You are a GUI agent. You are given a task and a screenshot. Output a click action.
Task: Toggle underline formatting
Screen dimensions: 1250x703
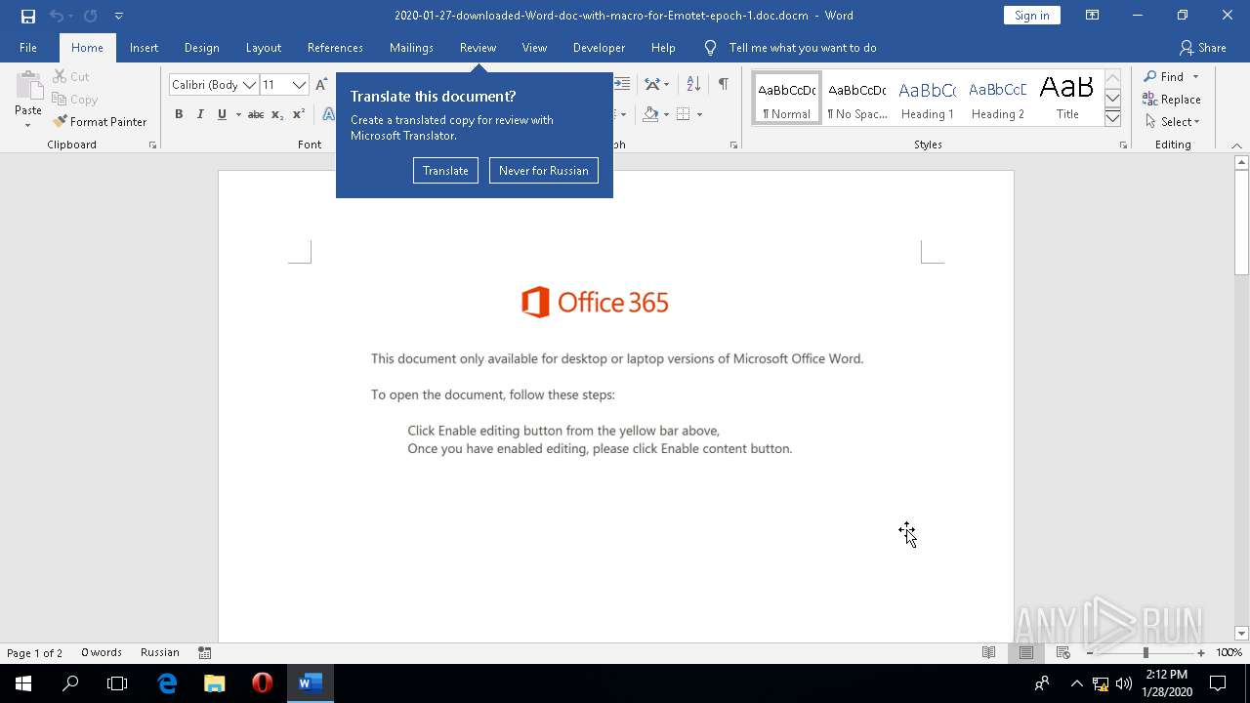[x=222, y=114]
